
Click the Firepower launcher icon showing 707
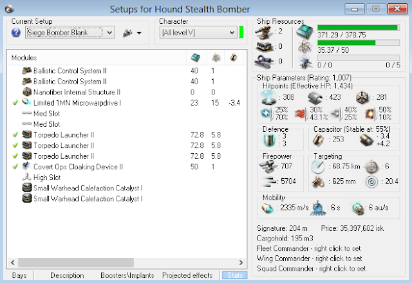pos(268,167)
